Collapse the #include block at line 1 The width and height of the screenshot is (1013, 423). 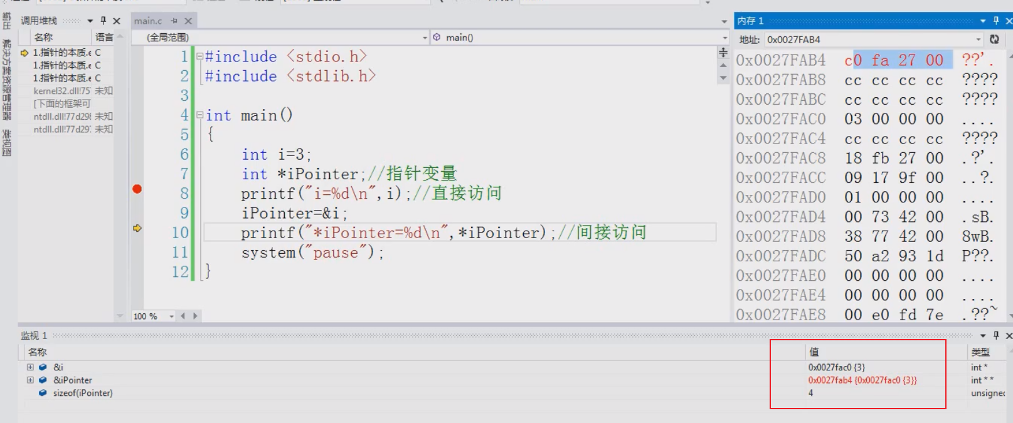[x=199, y=56]
